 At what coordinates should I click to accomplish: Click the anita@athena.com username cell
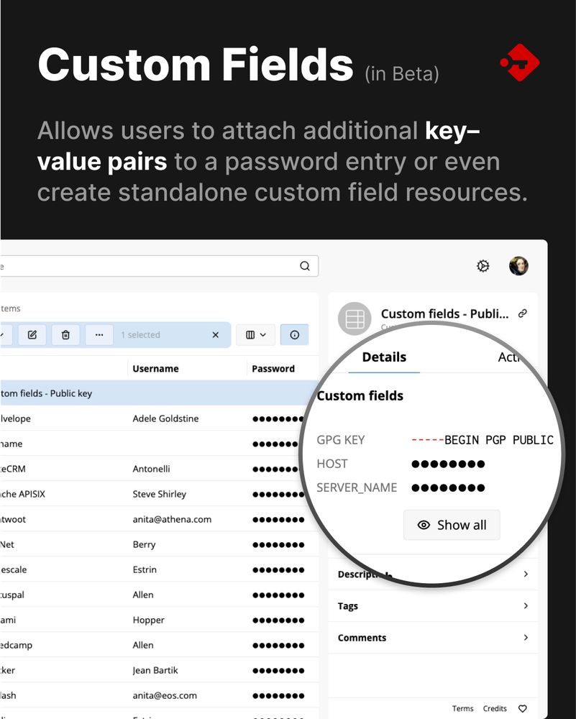point(172,520)
